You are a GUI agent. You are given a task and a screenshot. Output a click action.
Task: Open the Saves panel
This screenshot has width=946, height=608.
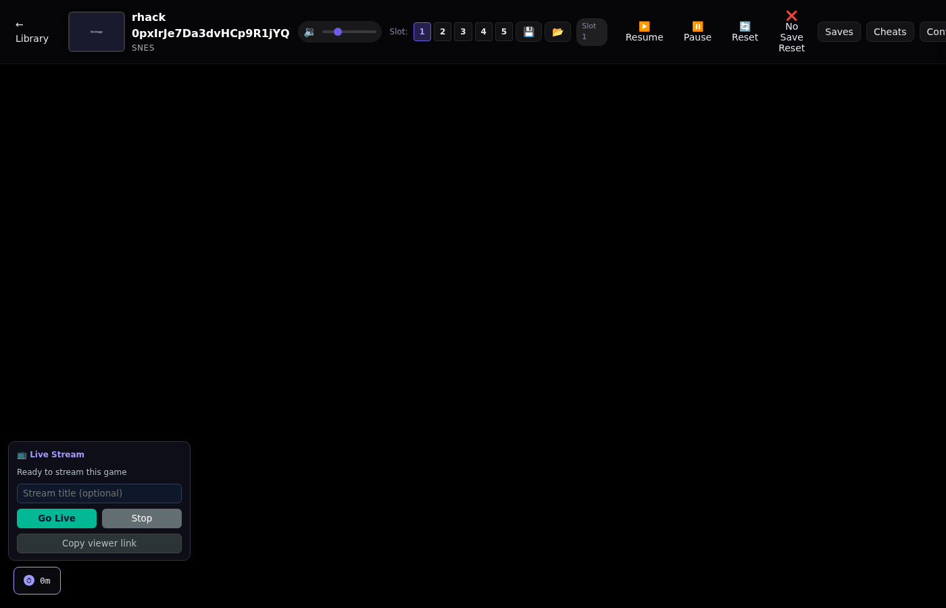(x=839, y=32)
